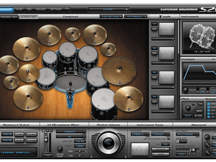Screen dimensions: 216x162
Task: Toggle the Alternate humanize option
Action: click(208, 107)
